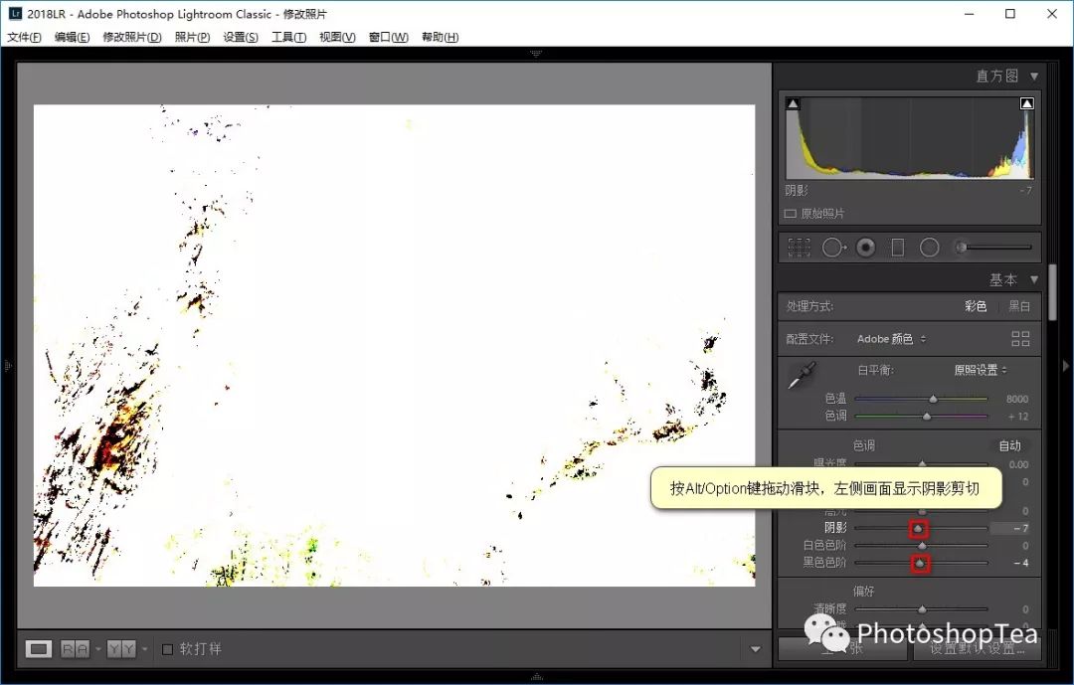Pick the White Balance eyedropper tool
The height and width of the screenshot is (685, 1074).
[801, 375]
